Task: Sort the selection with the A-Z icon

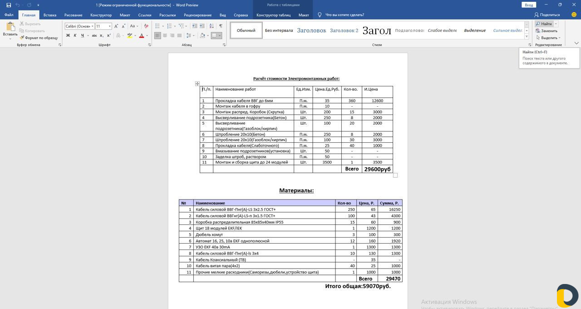Action: (211, 26)
